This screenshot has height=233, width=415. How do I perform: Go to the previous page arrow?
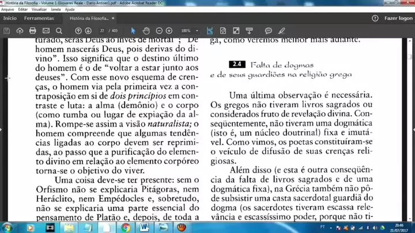click(78, 30)
